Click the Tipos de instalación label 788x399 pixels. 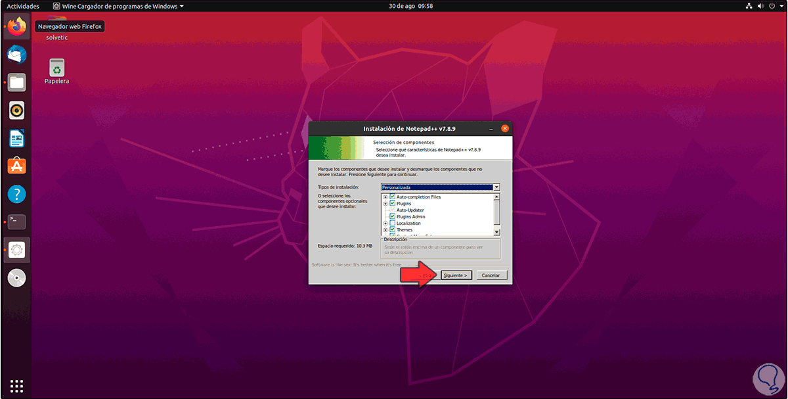pyautogui.click(x=338, y=187)
